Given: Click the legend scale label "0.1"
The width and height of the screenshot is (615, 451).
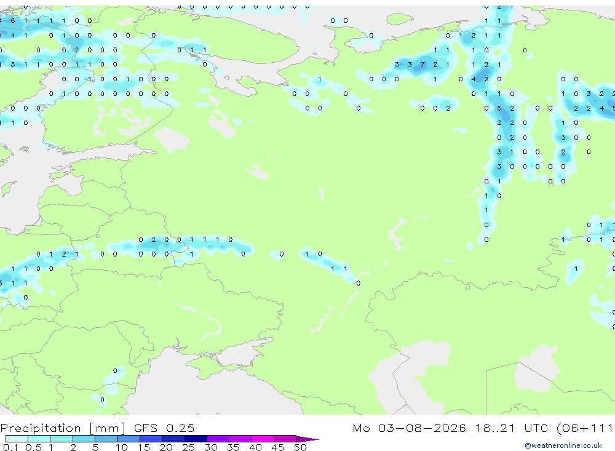Looking at the screenshot, I should click(x=10, y=447).
